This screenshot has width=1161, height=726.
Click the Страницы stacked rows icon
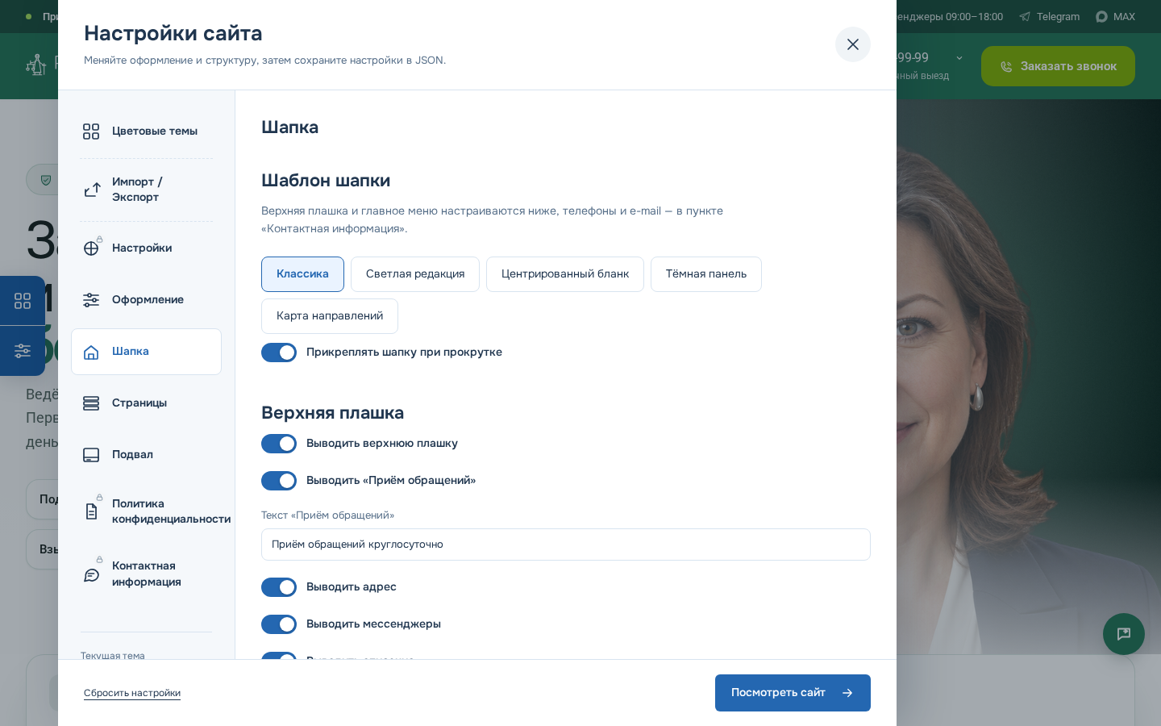pyautogui.click(x=91, y=403)
